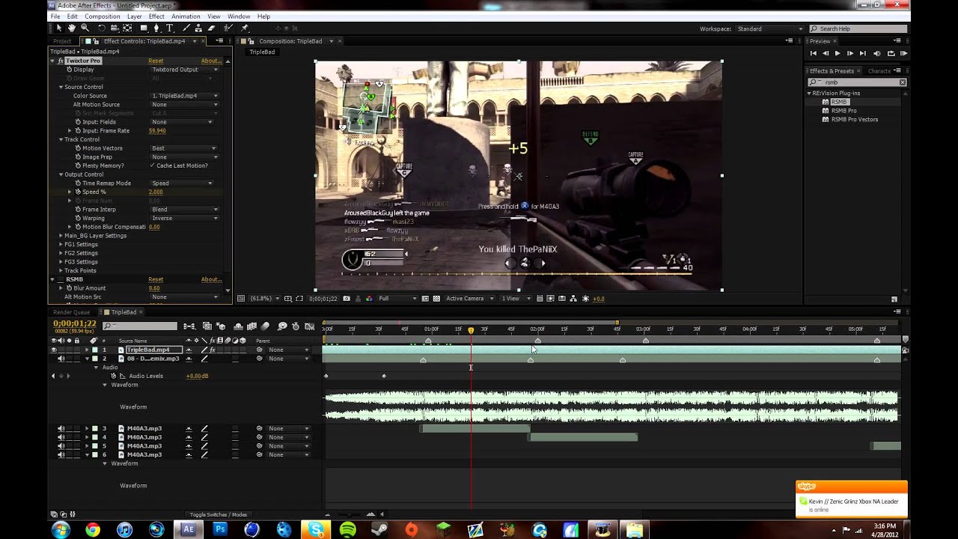This screenshot has height=539, width=958.
Task: Open Photoshop from the taskbar
Action: [220, 529]
